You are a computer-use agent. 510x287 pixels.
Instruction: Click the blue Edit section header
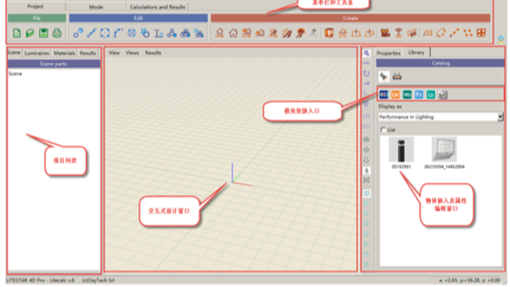tap(138, 18)
